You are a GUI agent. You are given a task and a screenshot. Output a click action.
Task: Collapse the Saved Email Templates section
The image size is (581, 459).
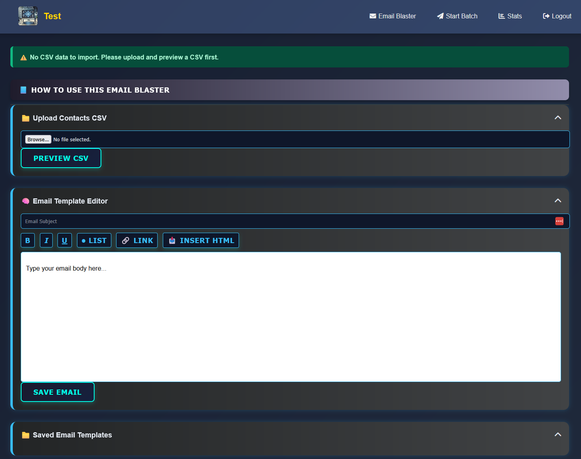pyautogui.click(x=557, y=435)
